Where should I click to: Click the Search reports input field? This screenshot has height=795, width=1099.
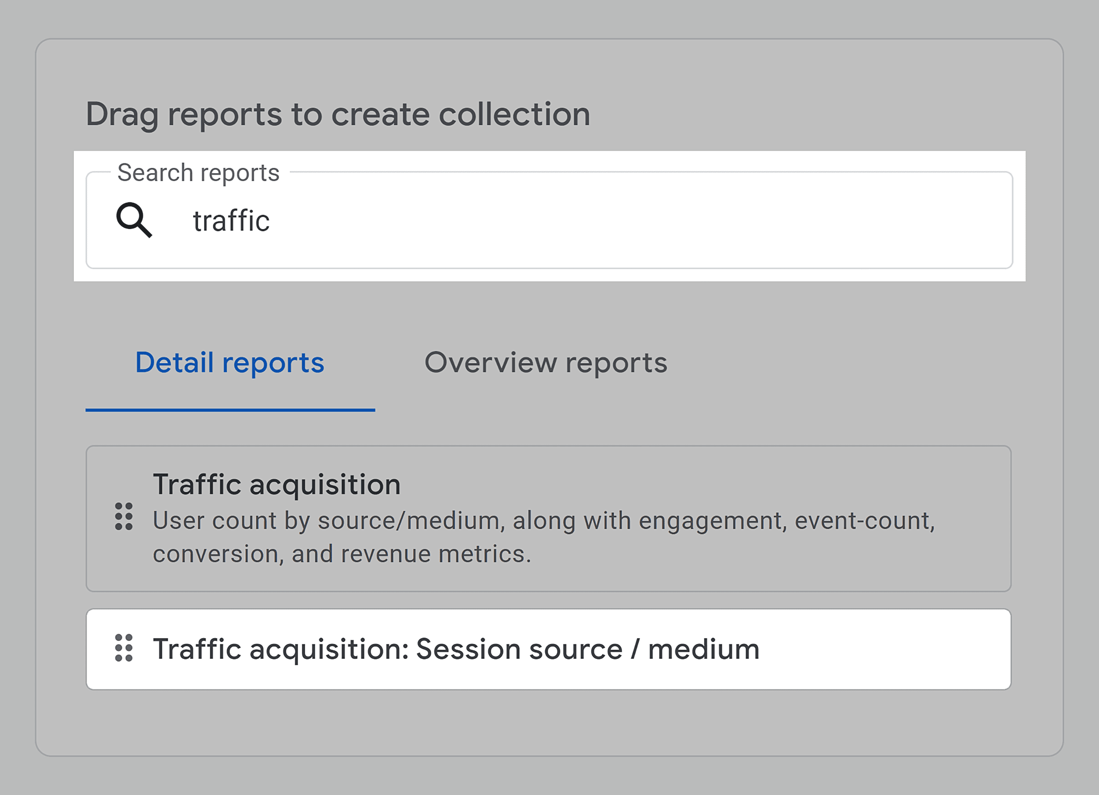coord(549,220)
